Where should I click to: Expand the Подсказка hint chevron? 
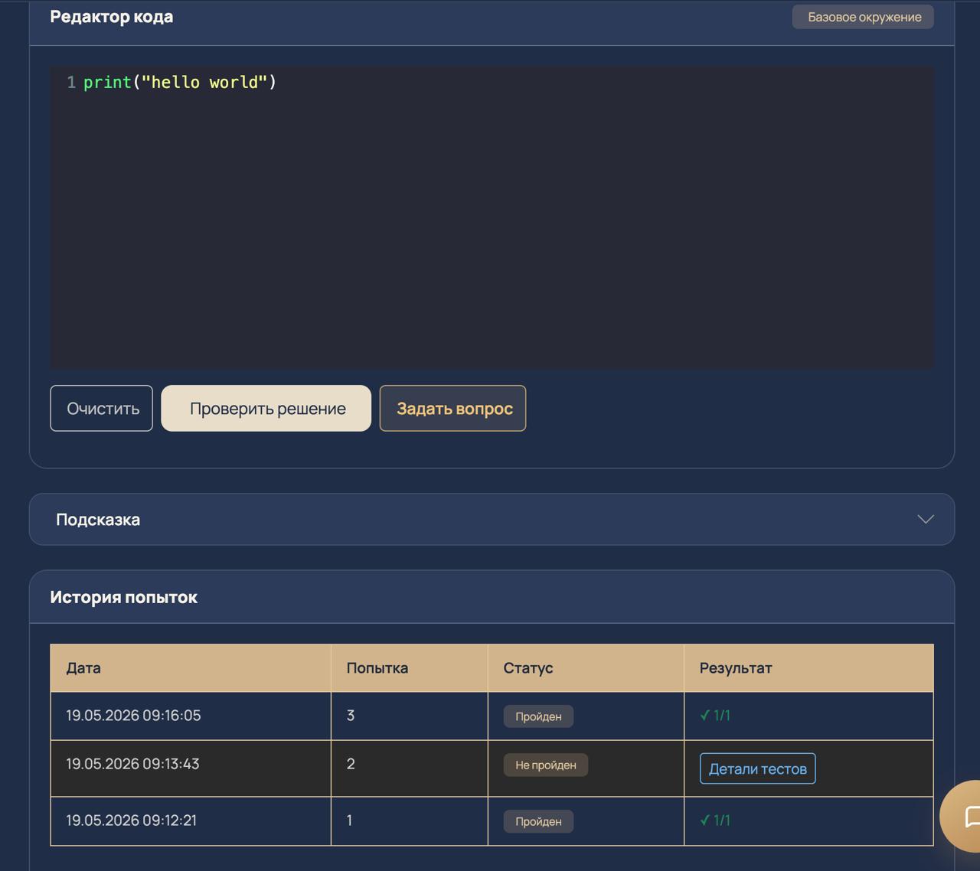point(926,519)
